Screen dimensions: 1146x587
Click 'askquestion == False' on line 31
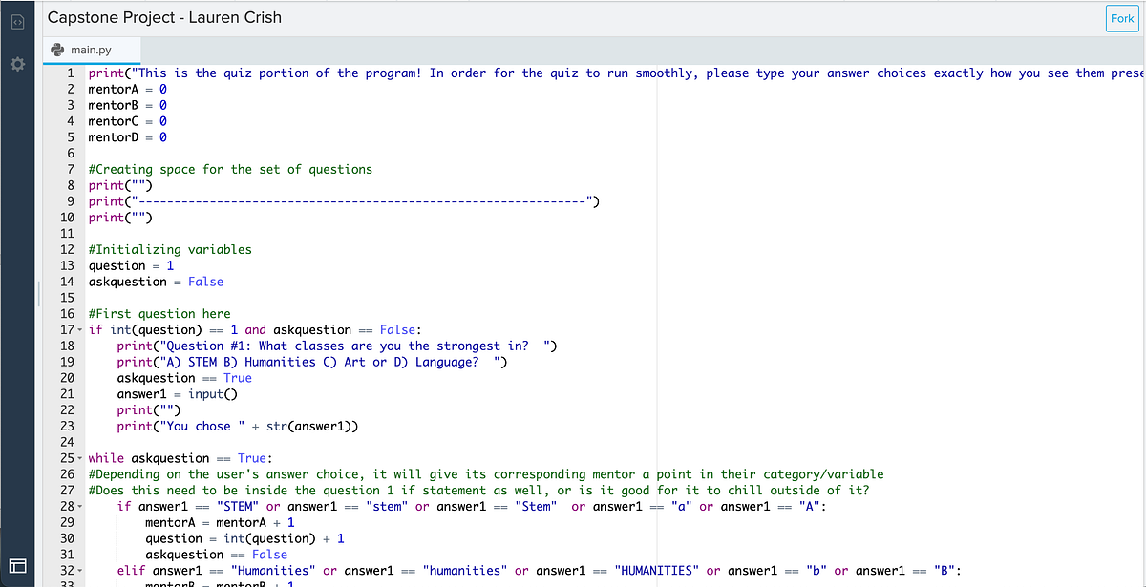pos(216,555)
